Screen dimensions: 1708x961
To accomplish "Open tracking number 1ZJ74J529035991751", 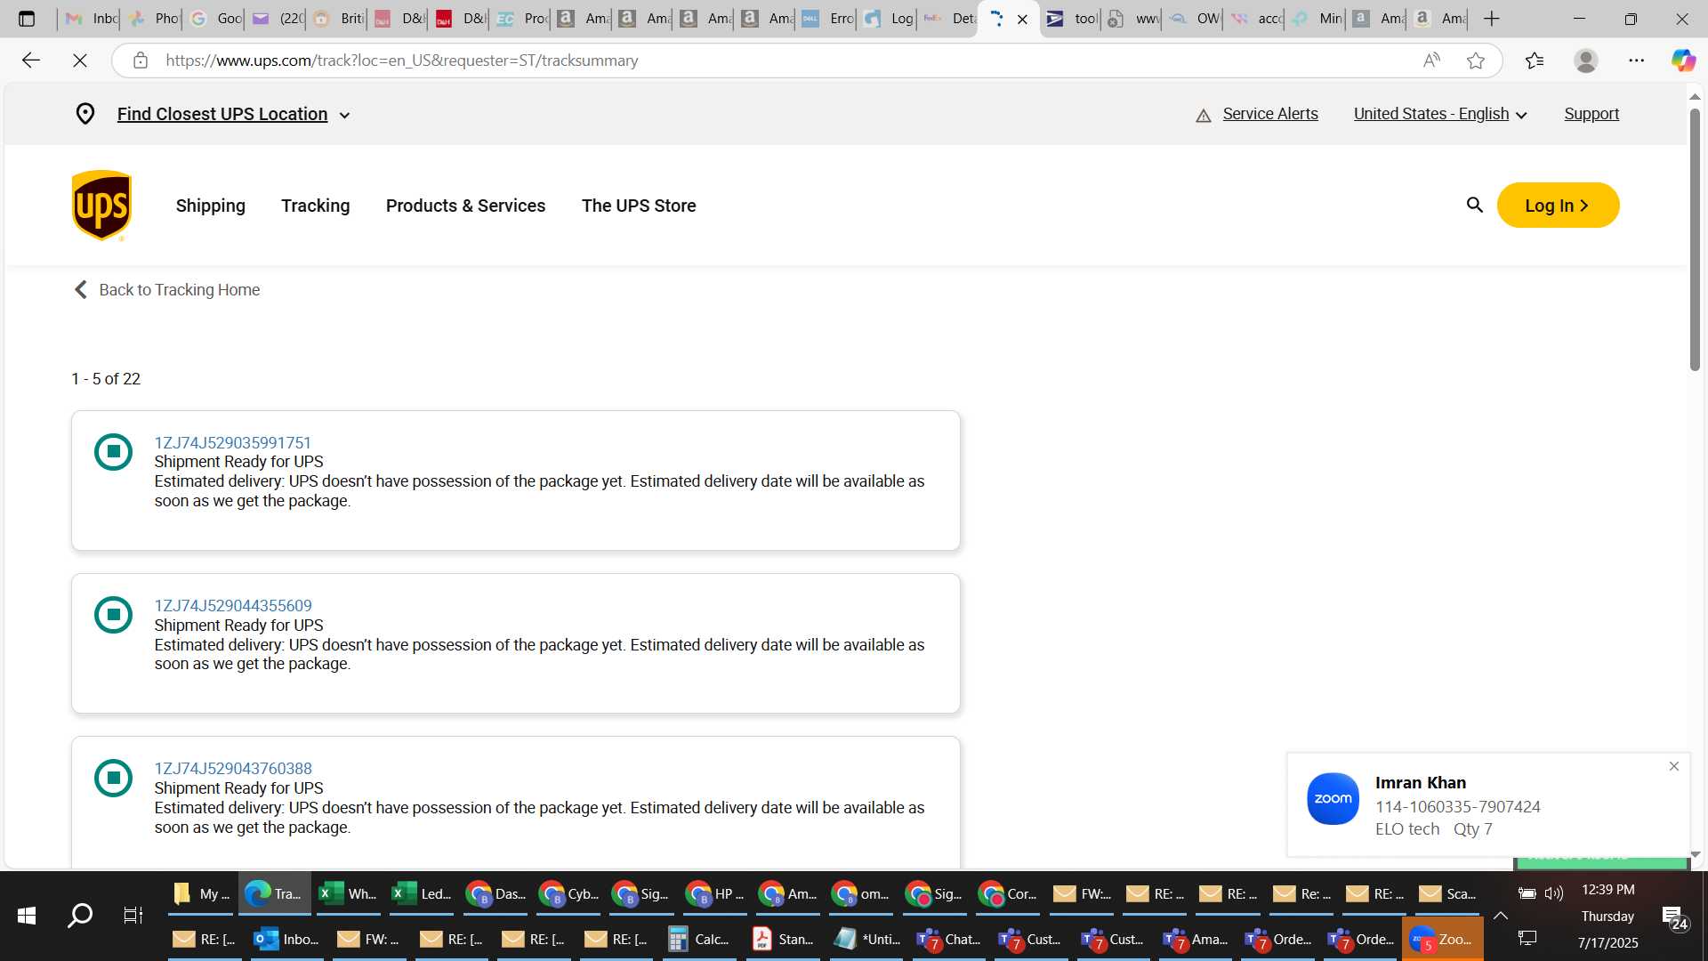I will 233,442.
